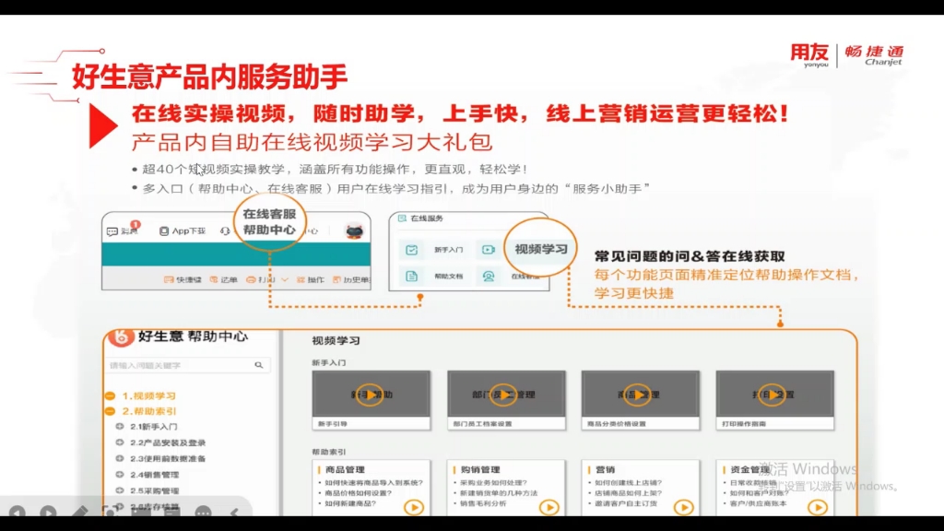Click the 在线客服 headset icon

pos(225,230)
